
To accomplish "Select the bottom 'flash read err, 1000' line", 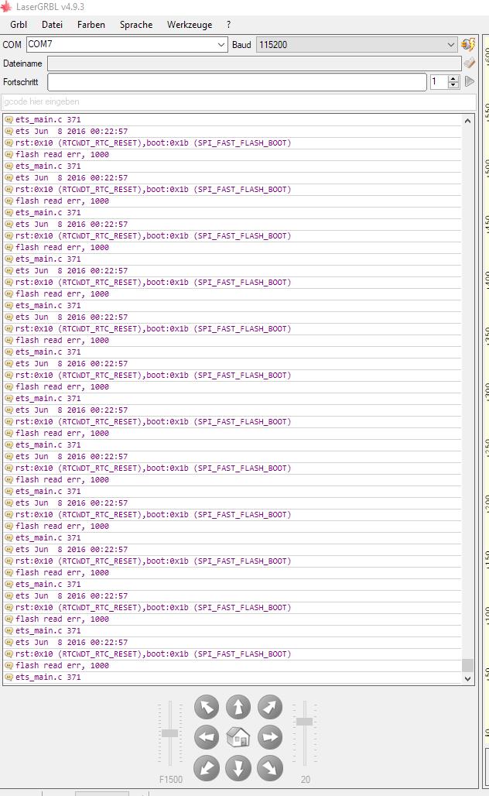I will pos(232,666).
